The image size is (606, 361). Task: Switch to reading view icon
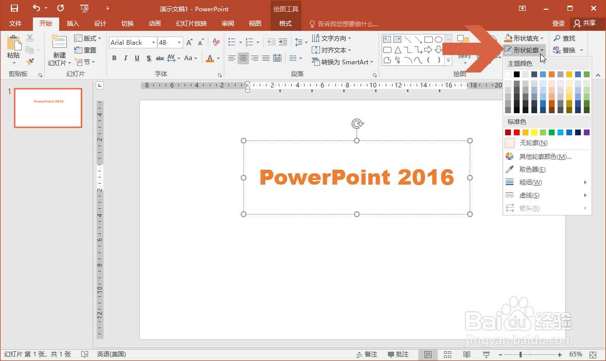tap(467, 354)
